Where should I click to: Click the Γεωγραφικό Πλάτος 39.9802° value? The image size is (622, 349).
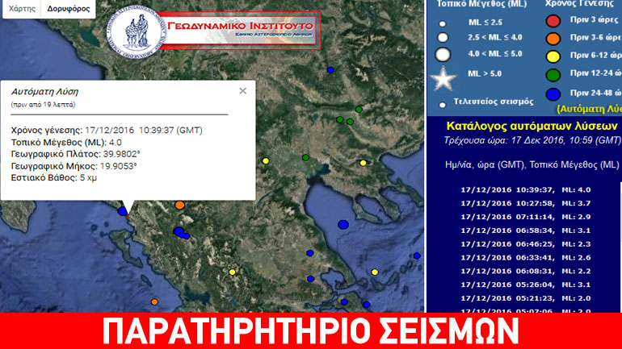[122, 154]
